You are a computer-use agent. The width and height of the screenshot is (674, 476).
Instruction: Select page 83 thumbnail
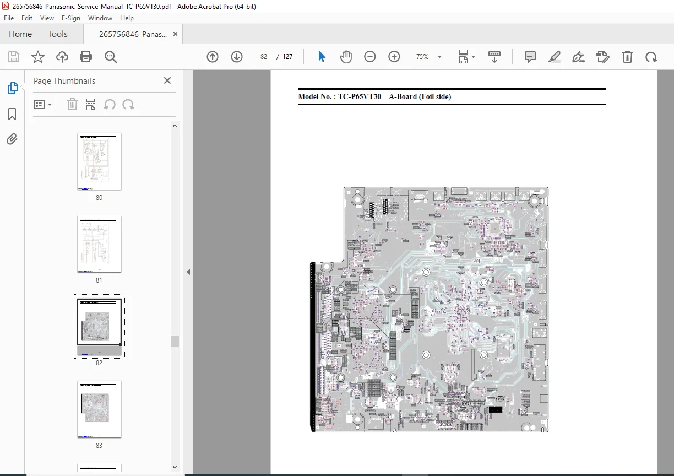(x=99, y=409)
